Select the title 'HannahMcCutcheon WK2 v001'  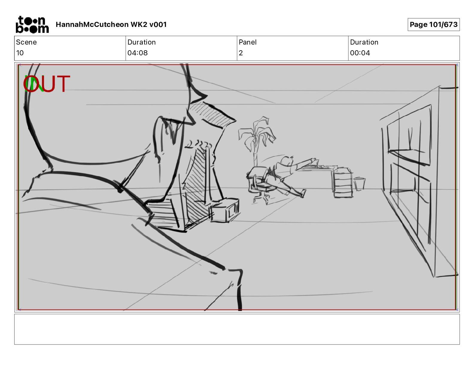[111, 25]
